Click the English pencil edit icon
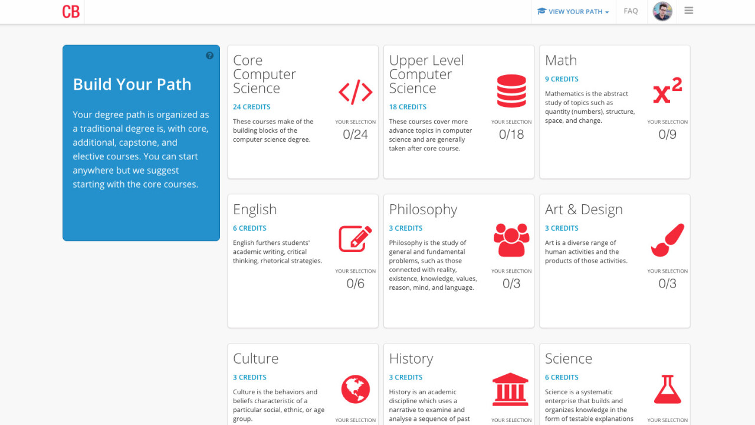Viewport: 755px width, 425px height. tap(355, 239)
